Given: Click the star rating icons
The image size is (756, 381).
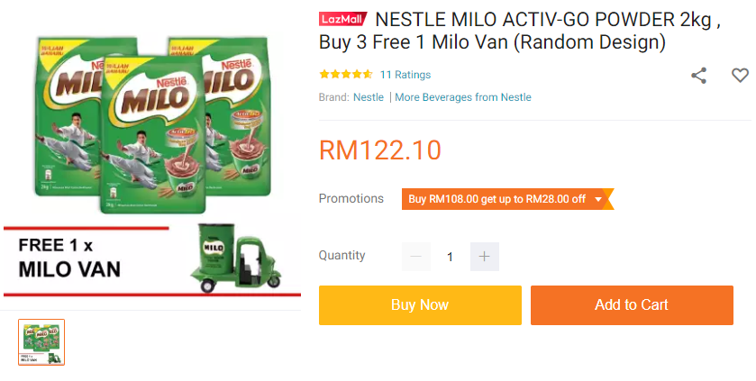Looking at the screenshot, I should click(345, 75).
